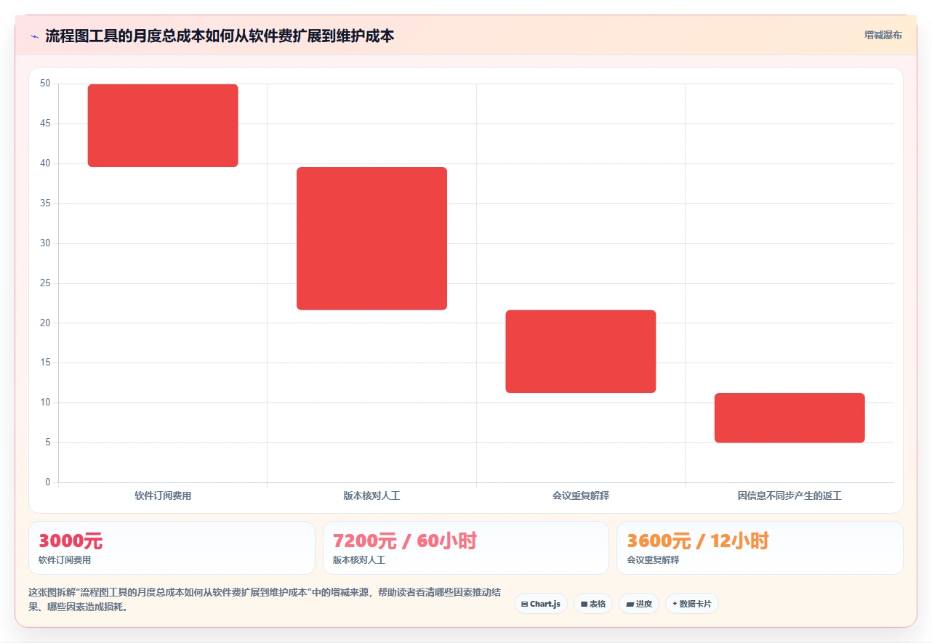The height and width of the screenshot is (643, 932).
Task: Click the 增减瀑布 label in the header
Action: coord(883,35)
